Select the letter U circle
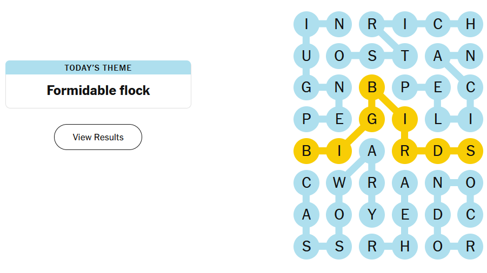This screenshot has height=273, width=487. [x=306, y=56]
